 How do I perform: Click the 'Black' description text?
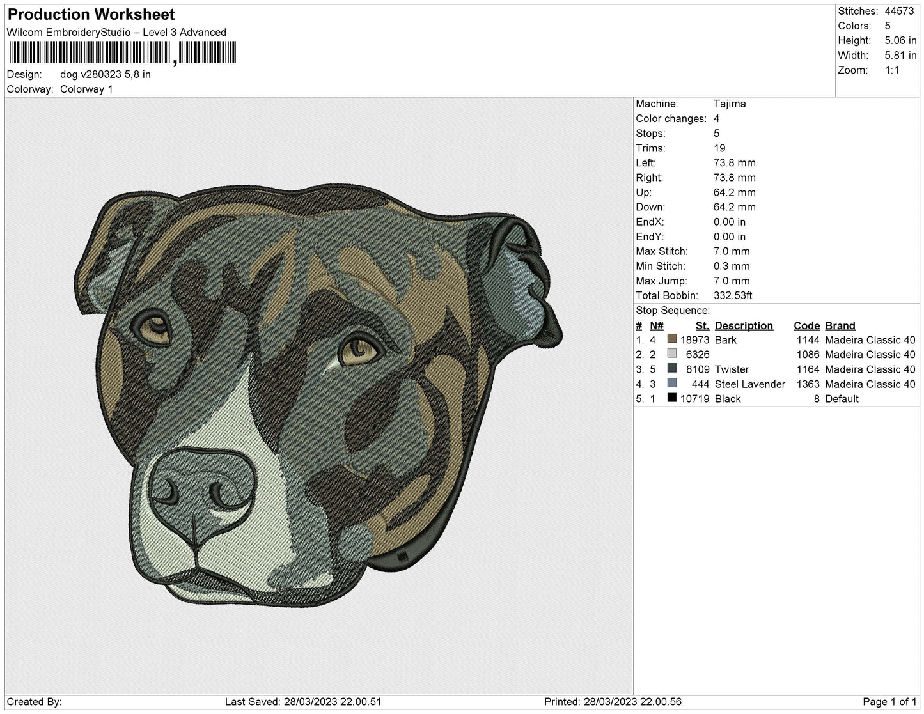tap(728, 399)
